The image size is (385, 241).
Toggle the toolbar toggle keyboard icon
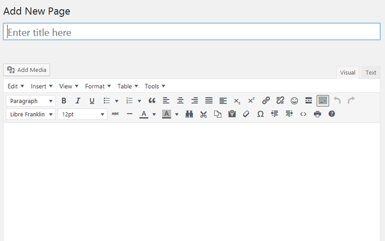click(323, 101)
